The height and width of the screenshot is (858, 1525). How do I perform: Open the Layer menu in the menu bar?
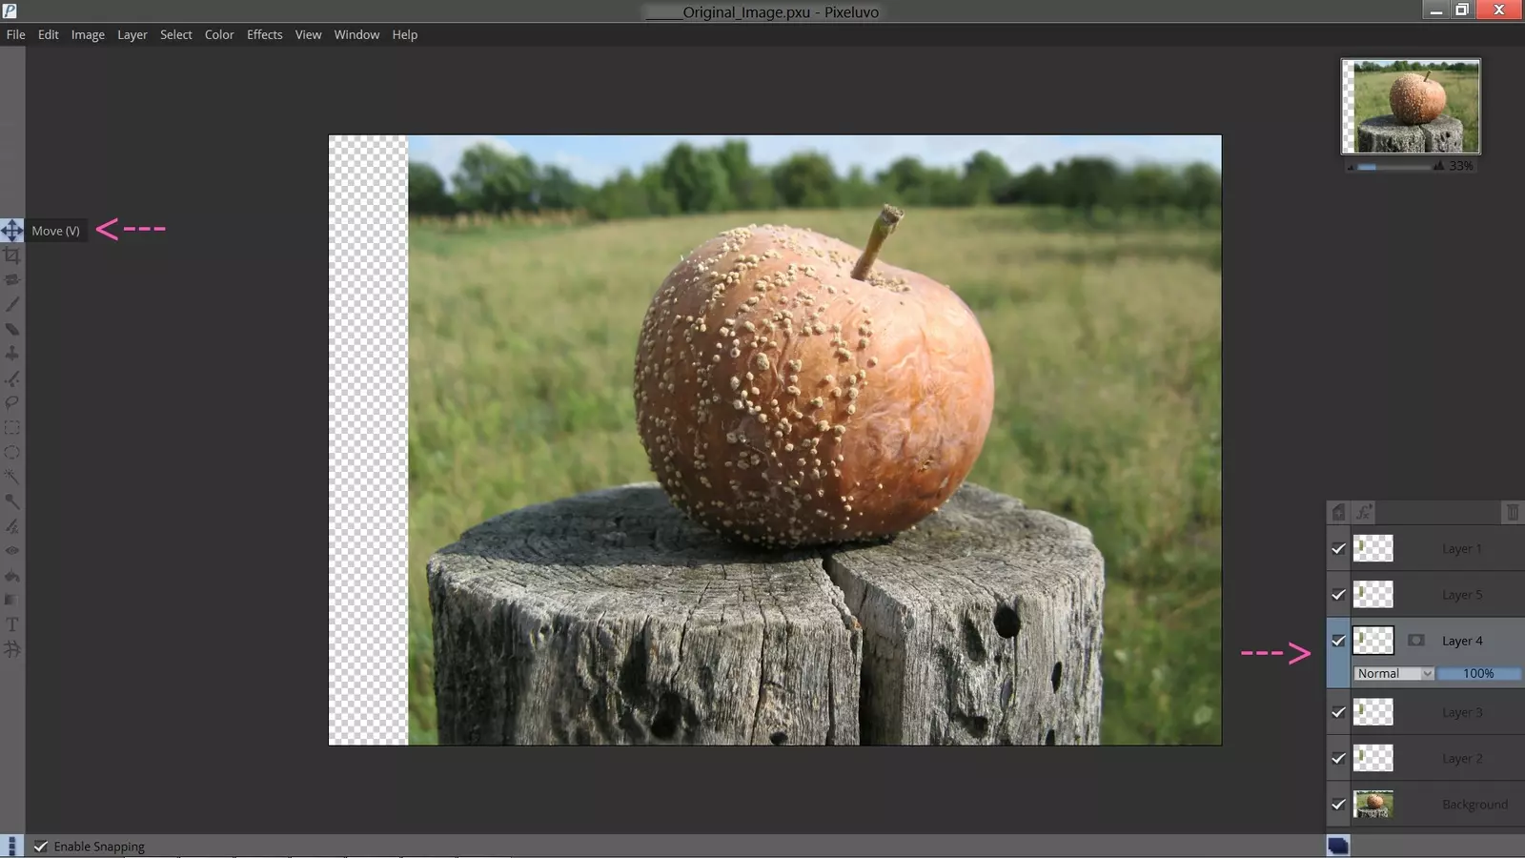[x=132, y=34]
